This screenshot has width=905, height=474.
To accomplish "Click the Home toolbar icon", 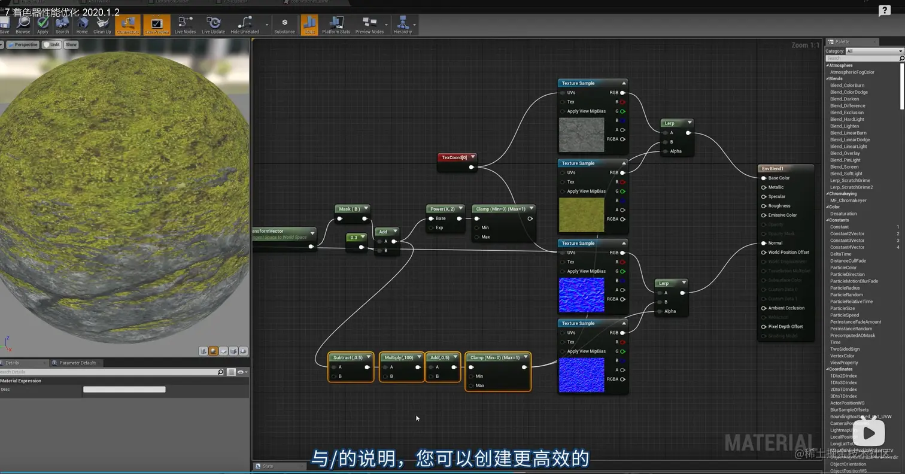I will pos(82,25).
